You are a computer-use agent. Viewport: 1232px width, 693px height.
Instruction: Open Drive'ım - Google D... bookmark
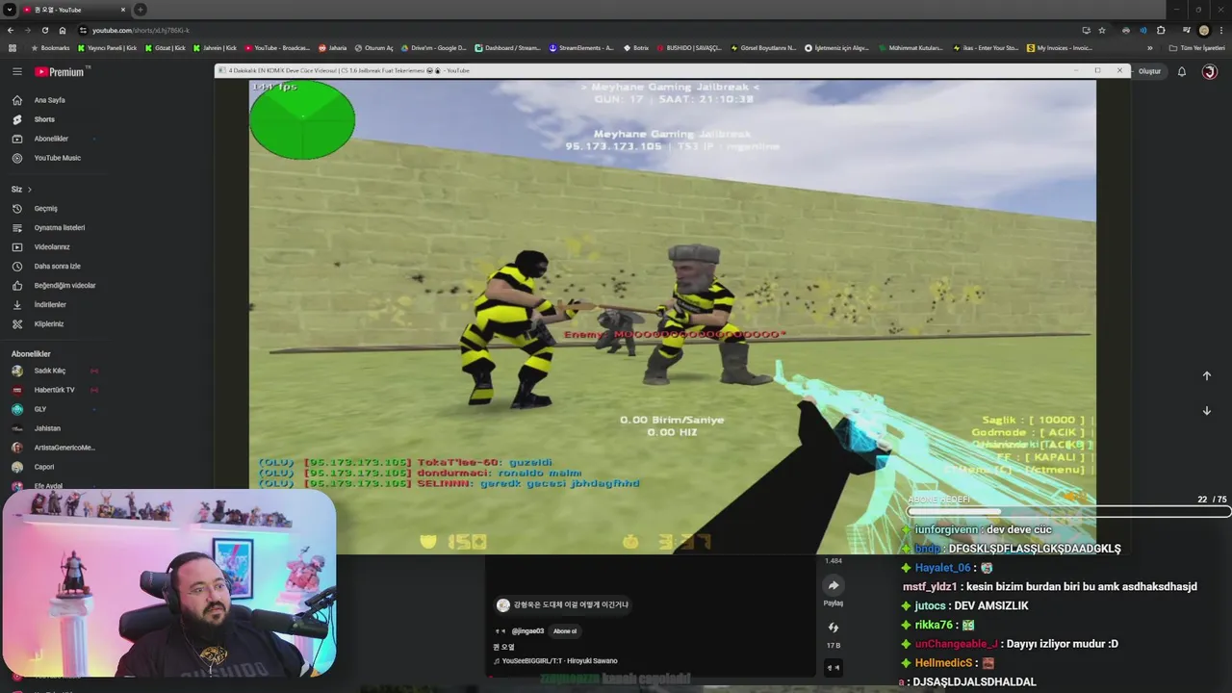click(435, 47)
